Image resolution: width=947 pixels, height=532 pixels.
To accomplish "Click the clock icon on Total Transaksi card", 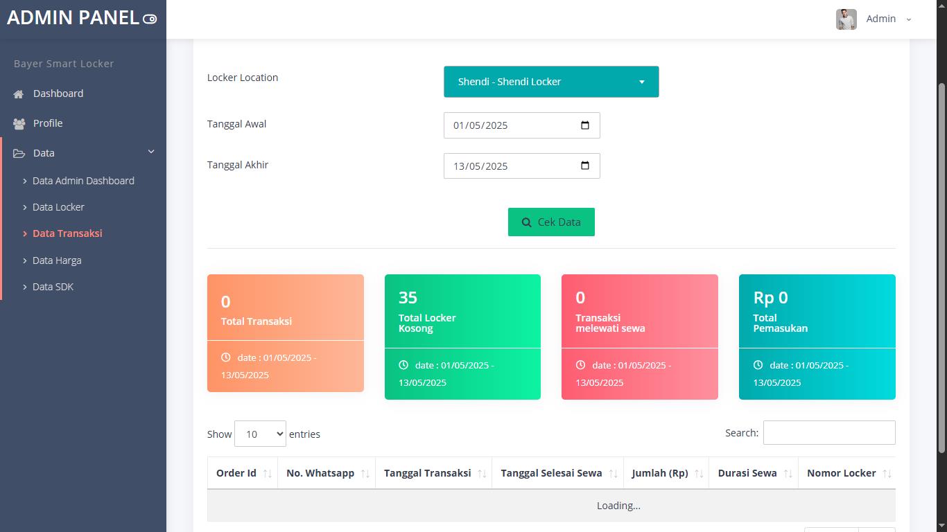I will (225, 357).
